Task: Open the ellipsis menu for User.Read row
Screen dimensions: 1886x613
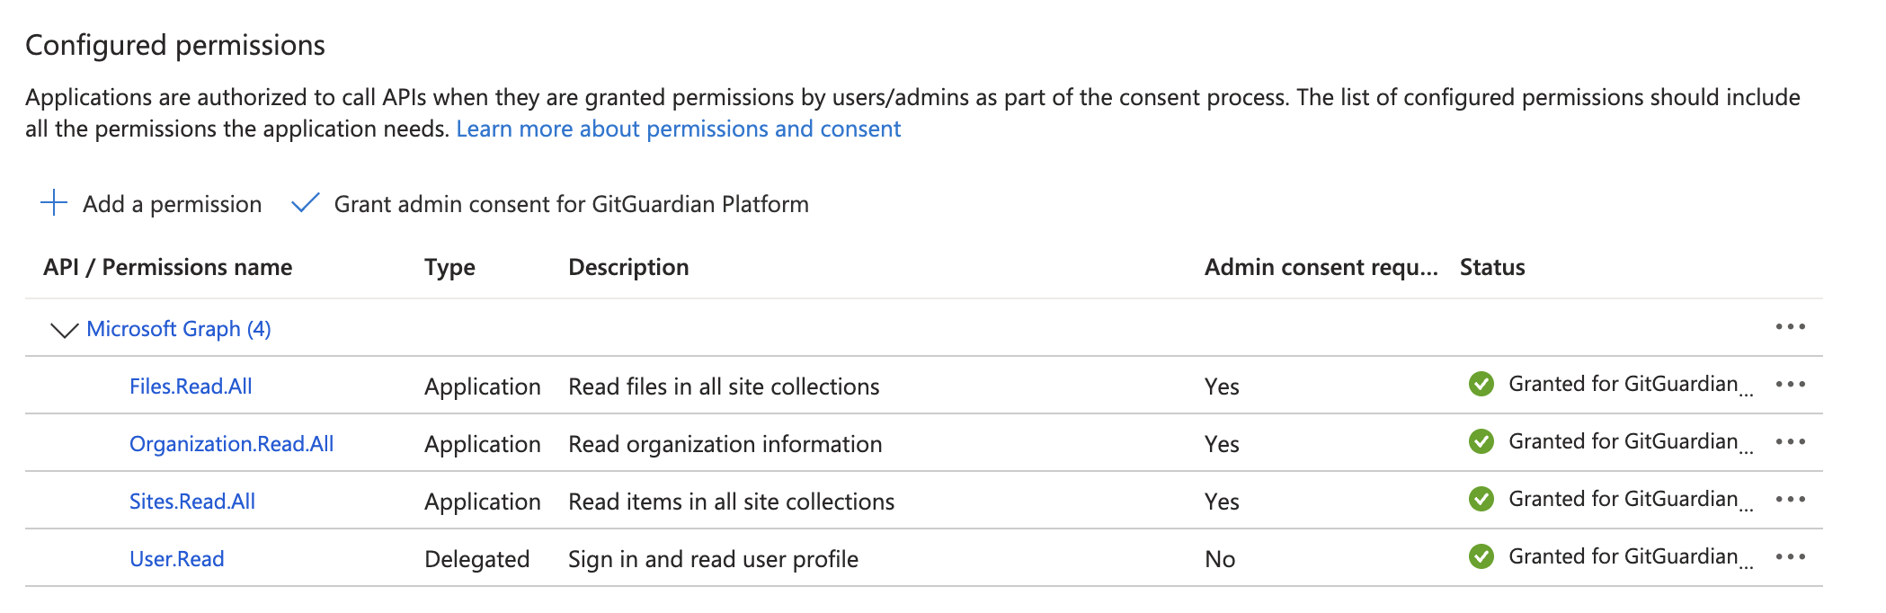Action: pyautogui.click(x=1790, y=557)
